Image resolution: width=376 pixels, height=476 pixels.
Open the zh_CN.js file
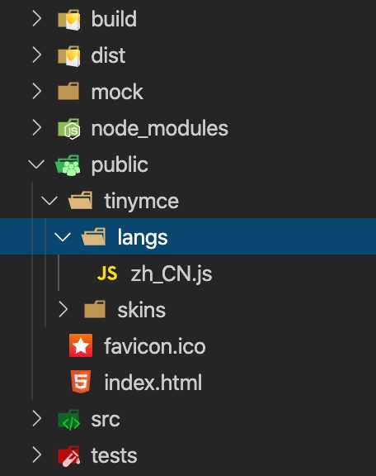pos(172,274)
